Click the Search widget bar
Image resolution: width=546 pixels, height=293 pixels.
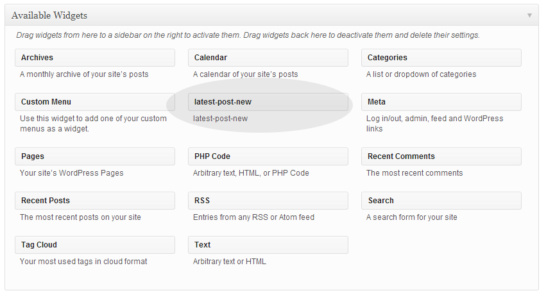[441, 201]
